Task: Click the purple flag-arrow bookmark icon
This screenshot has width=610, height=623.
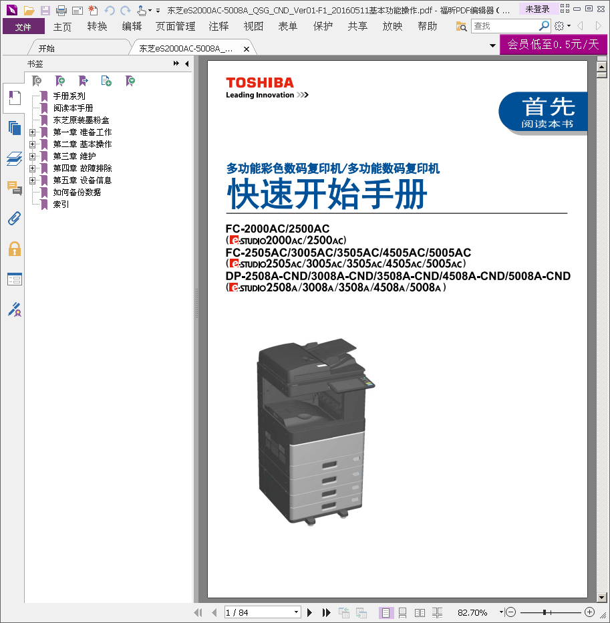Action: pyautogui.click(x=83, y=81)
